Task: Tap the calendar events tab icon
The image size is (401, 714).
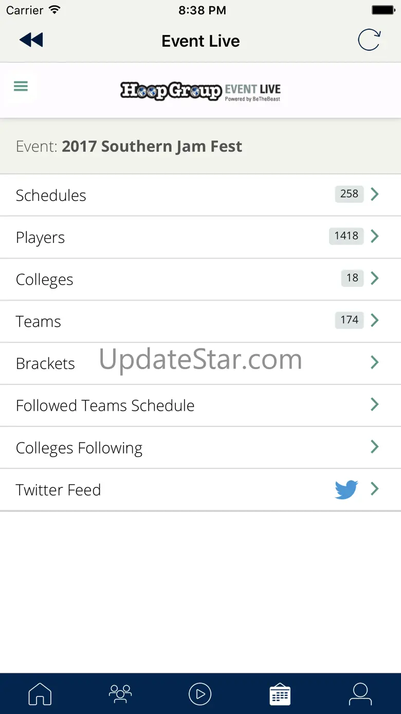Action: [280, 694]
